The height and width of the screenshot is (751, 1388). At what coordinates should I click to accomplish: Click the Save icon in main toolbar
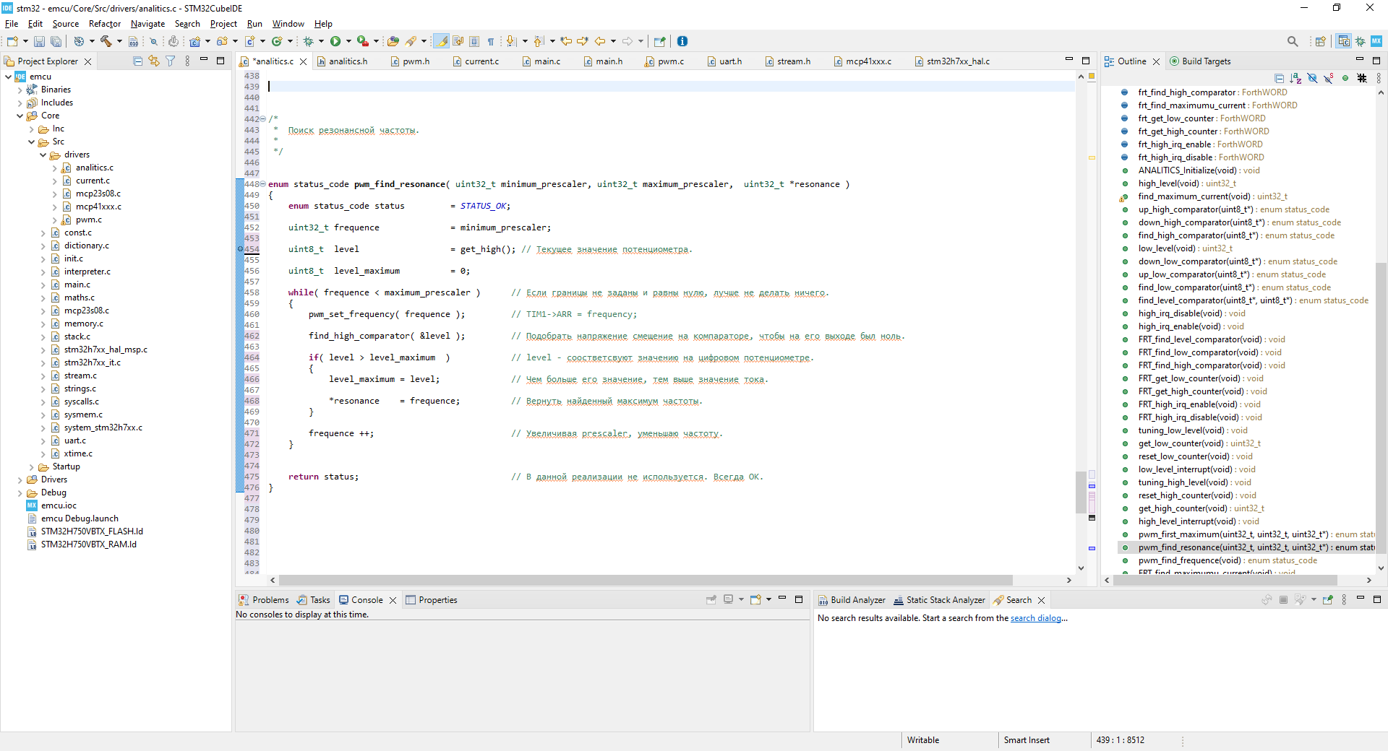(39, 42)
